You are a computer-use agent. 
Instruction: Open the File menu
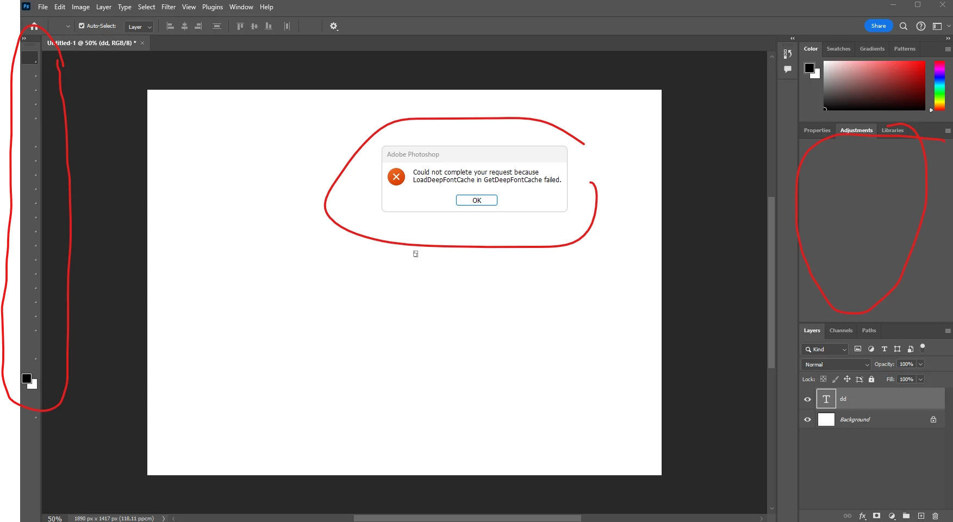click(43, 7)
